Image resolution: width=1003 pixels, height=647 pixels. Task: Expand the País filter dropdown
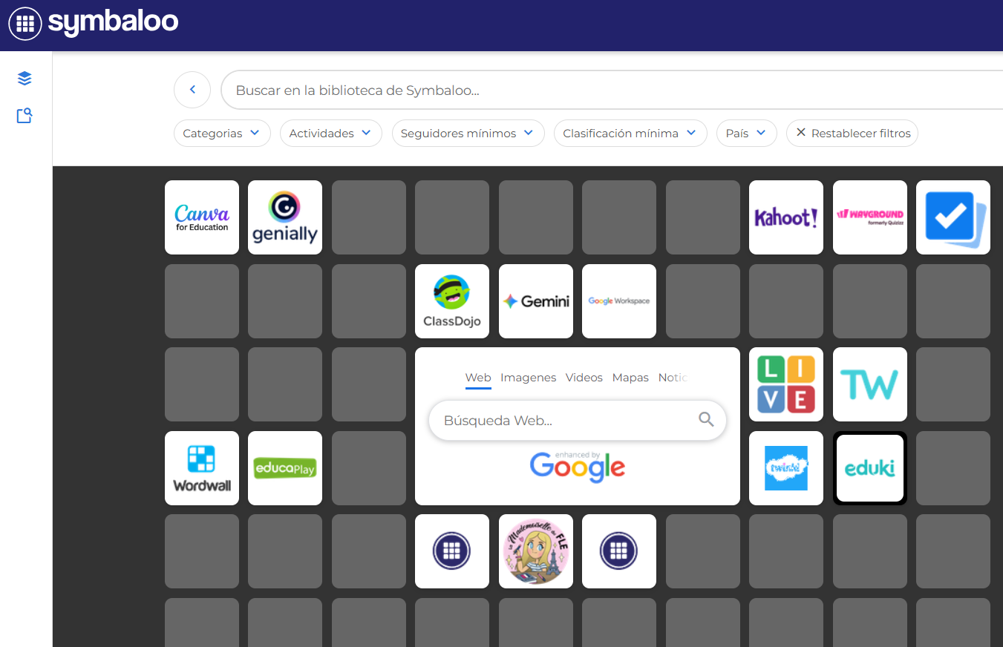click(x=746, y=134)
